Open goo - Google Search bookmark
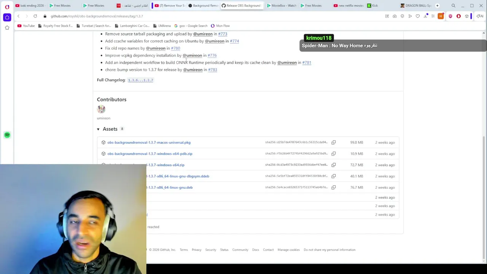The height and width of the screenshot is (274, 487). tap(191, 26)
